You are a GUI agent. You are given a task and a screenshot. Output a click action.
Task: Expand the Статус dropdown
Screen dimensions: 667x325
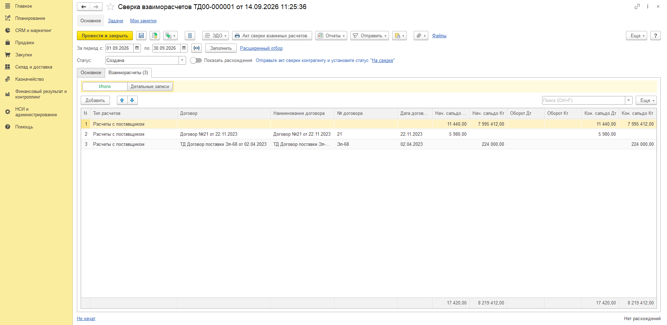tap(182, 60)
